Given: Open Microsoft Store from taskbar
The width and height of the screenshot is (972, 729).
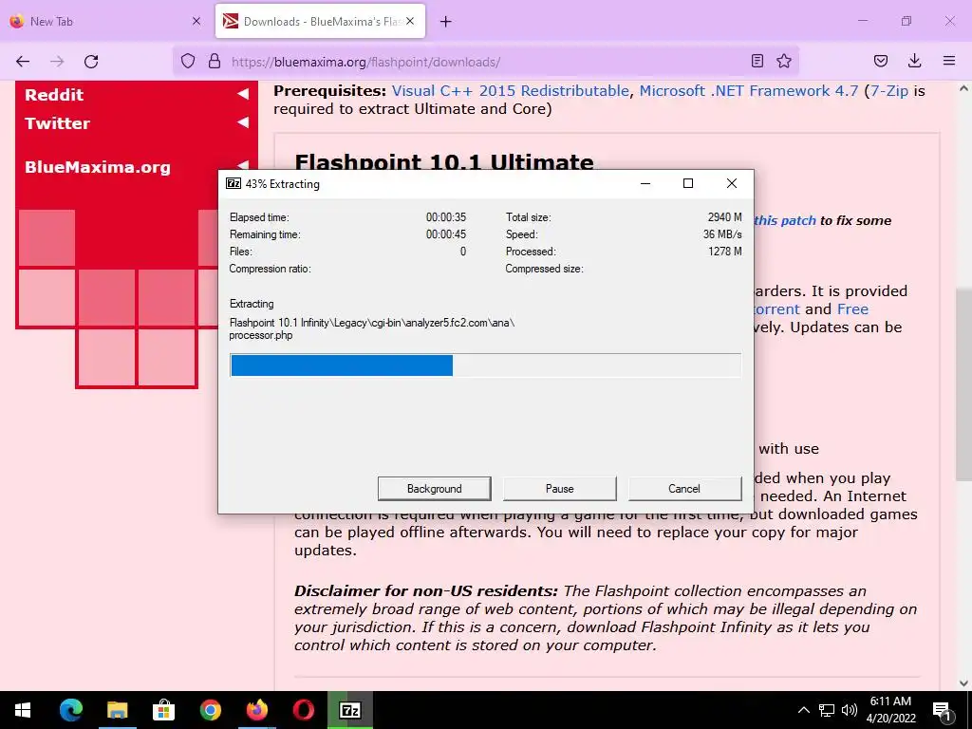Looking at the screenshot, I should coord(163,710).
